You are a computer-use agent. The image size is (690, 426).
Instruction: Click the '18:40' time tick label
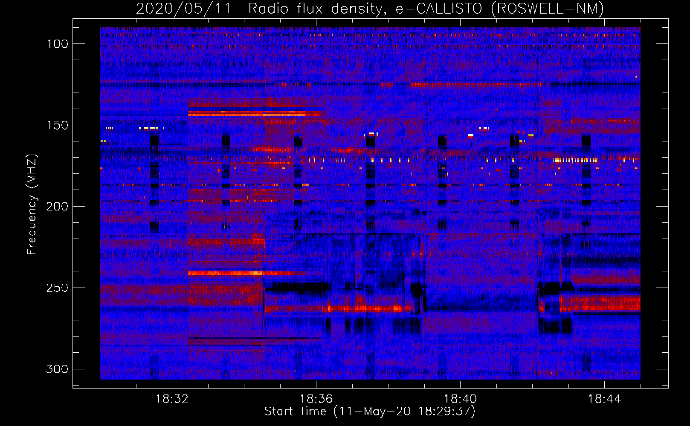[460, 399]
